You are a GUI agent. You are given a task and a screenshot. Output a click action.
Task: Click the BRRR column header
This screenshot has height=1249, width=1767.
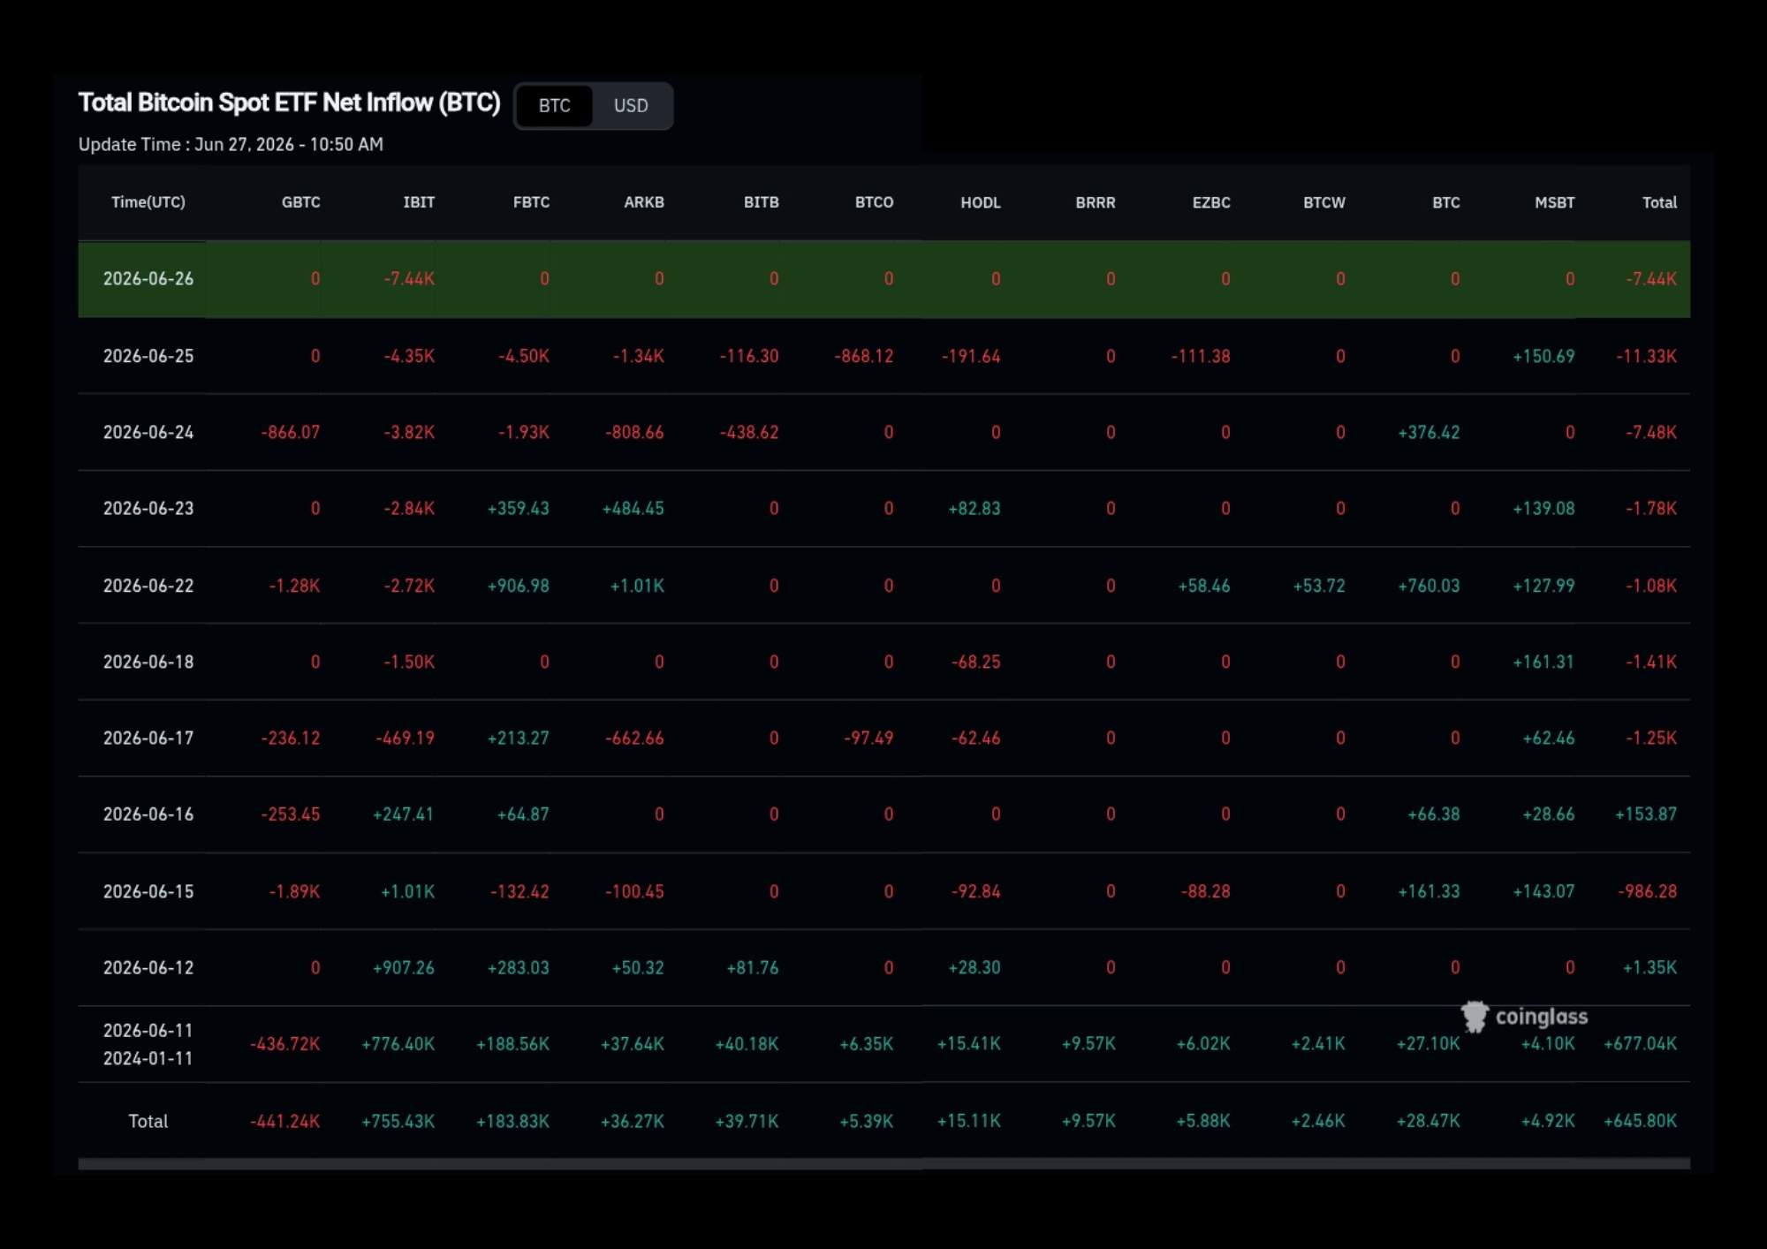click(x=1096, y=202)
